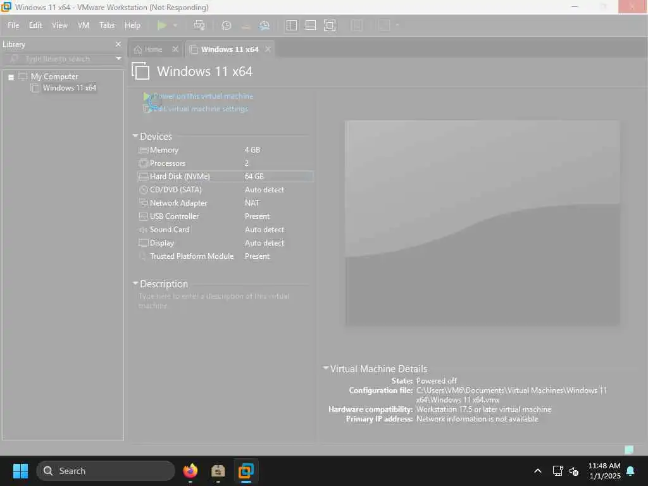648x486 pixels.
Task: Click the 64 GB hard disk value
Action: (x=254, y=177)
